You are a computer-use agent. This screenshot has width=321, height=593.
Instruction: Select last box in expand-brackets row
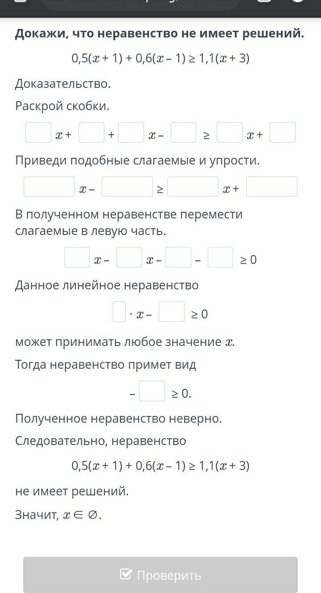click(x=283, y=132)
